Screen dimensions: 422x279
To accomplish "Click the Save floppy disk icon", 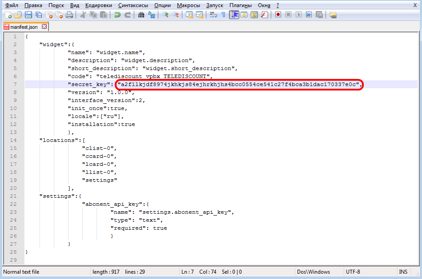I will (28, 15).
